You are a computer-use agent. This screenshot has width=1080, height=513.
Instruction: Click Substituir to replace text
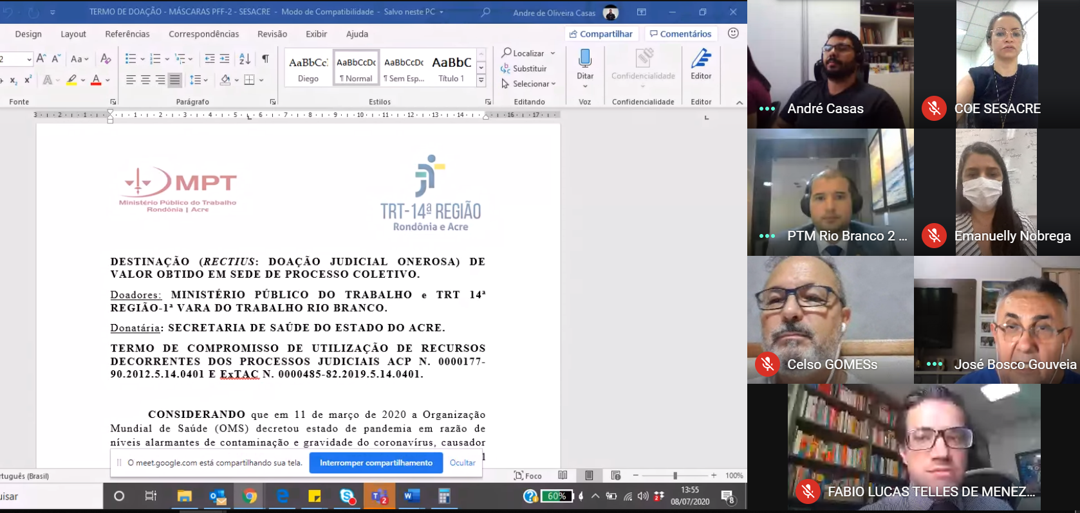coord(524,68)
